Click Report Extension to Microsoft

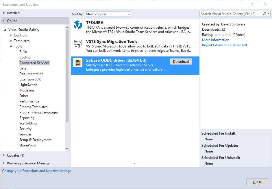(225, 45)
